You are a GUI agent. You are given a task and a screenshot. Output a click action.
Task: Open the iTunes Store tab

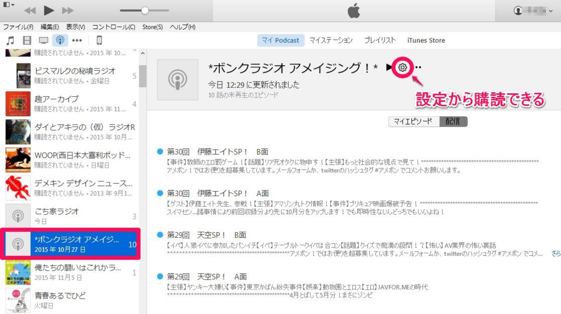coord(426,40)
